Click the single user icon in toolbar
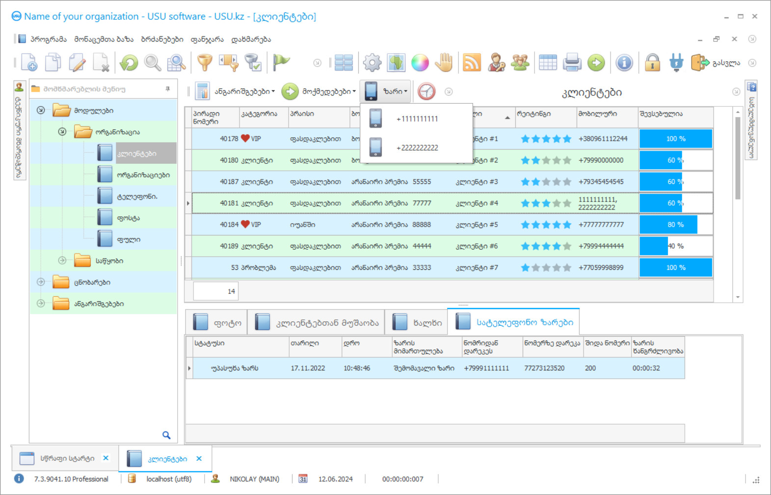This screenshot has width=771, height=495. coord(496,63)
